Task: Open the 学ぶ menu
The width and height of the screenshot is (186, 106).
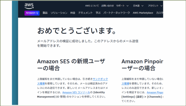Action: (x=98, y=13)
